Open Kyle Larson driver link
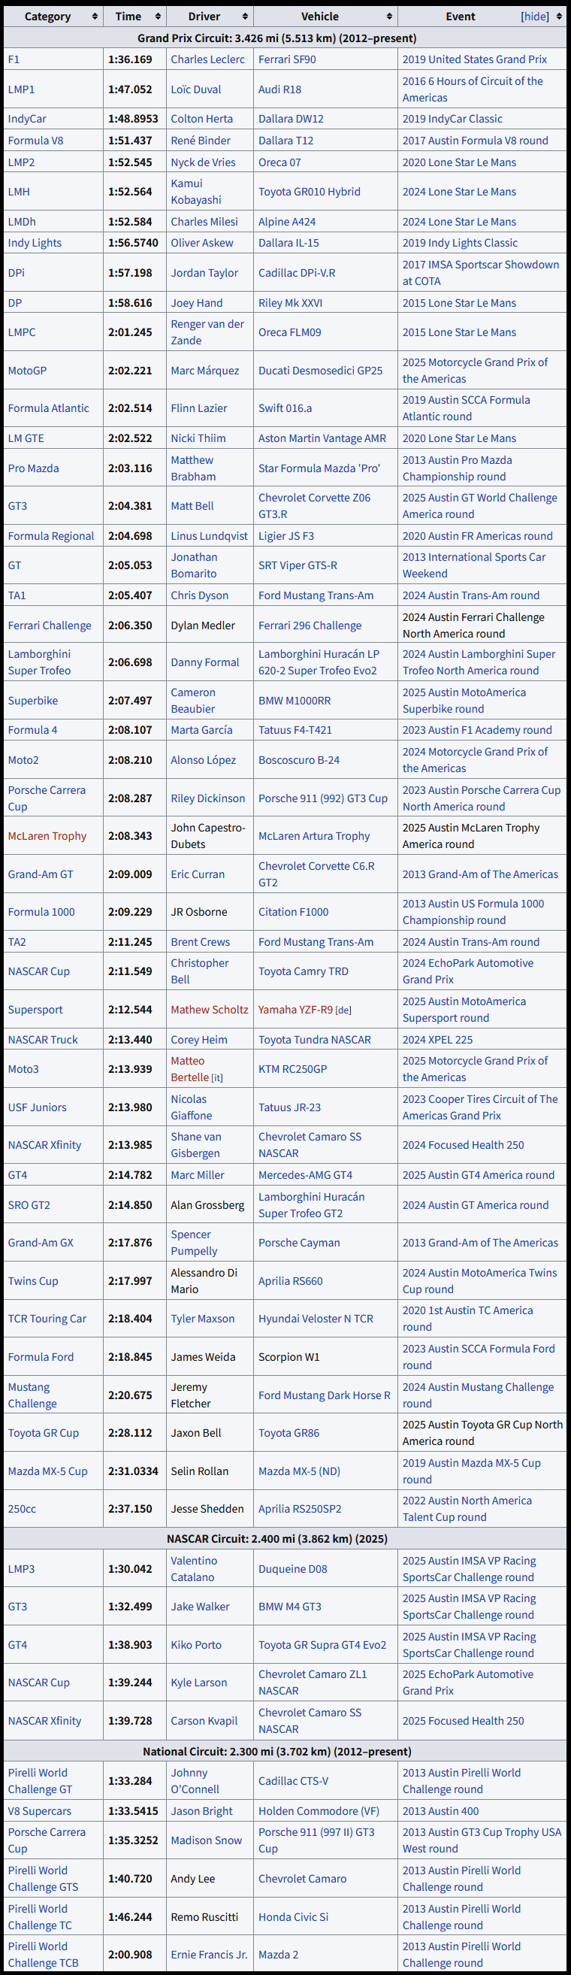The height and width of the screenshot is (1975, 571). (x=198, y=1683)
